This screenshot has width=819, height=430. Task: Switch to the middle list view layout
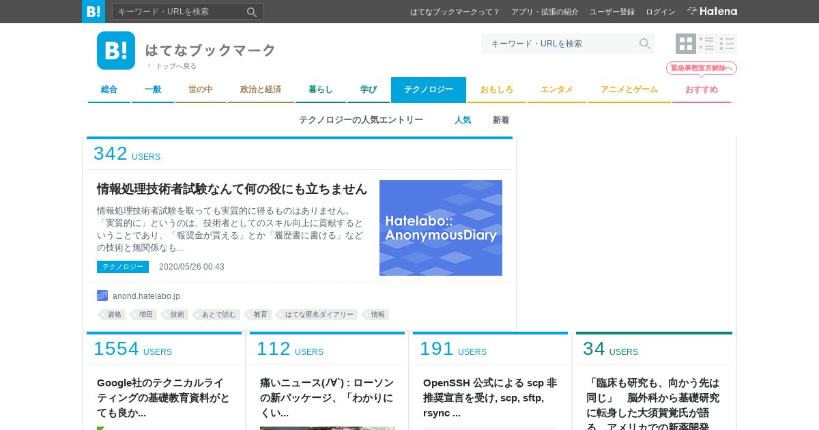tap(706, 44)
